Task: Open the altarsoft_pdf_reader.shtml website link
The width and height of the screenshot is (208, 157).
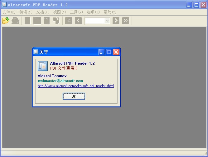Action: tap(76, 86)
